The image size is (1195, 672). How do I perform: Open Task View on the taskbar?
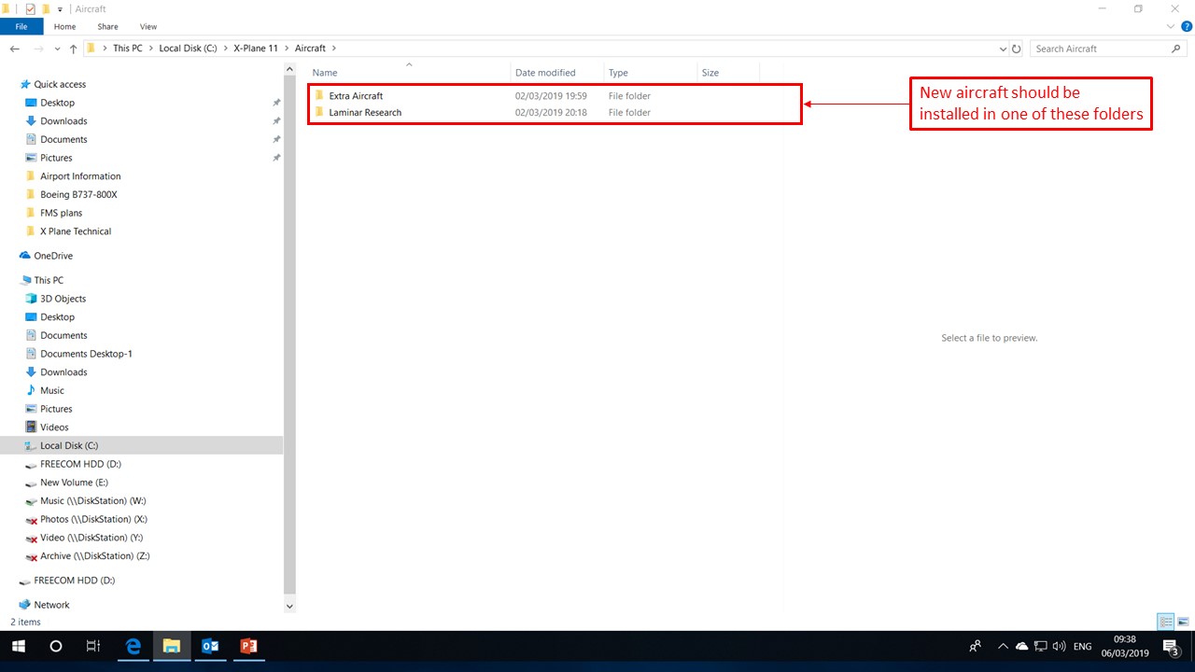click(x=92, y=646)
